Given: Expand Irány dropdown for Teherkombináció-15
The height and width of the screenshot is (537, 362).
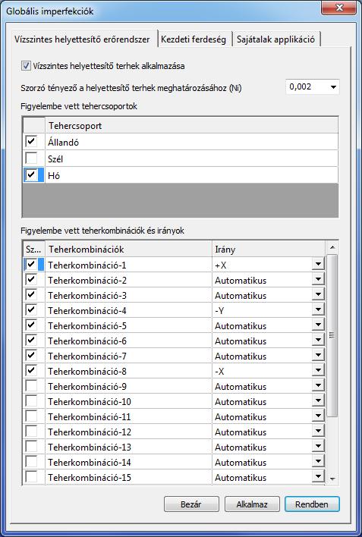Looking at the screenshot, I should pos(319,477).
